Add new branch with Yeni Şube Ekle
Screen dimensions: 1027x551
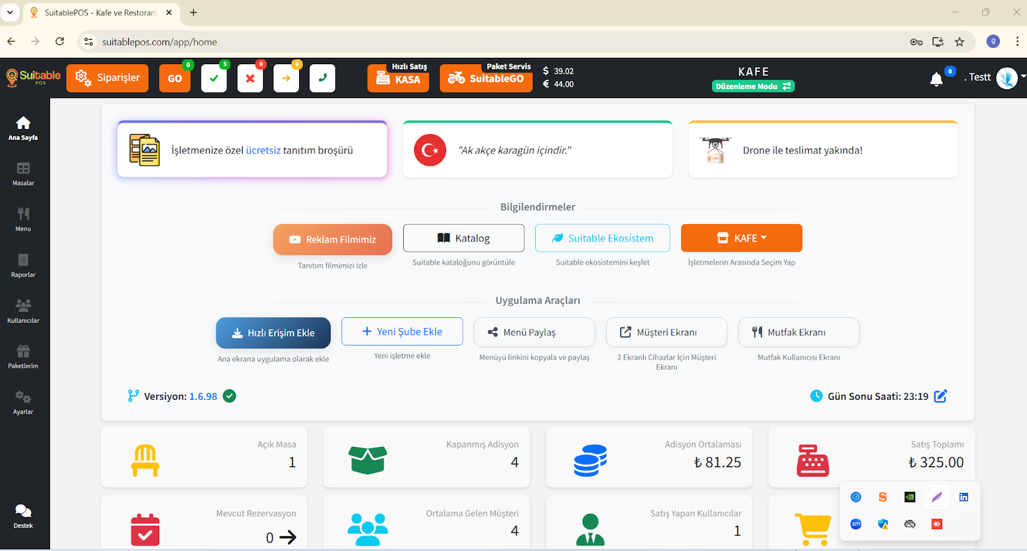(x=402, y=331)
